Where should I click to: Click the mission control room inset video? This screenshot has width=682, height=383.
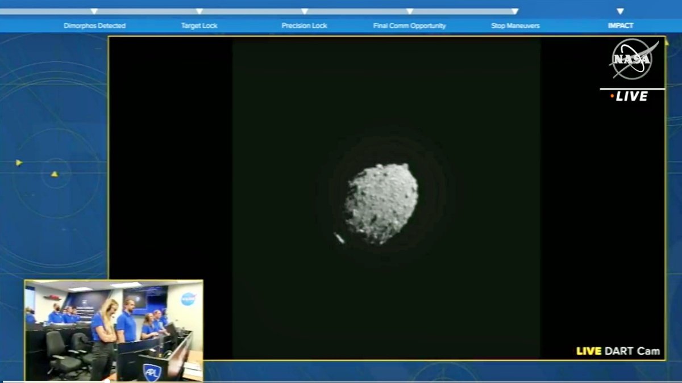114,330
